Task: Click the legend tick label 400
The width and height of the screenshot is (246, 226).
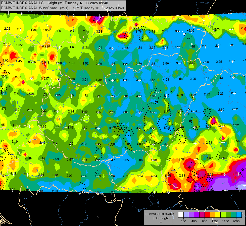Action: [x=194, y=221]
